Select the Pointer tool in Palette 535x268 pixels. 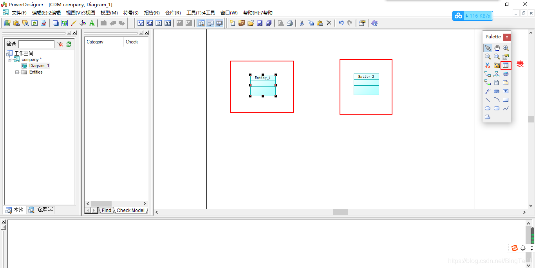pos(488,48)
